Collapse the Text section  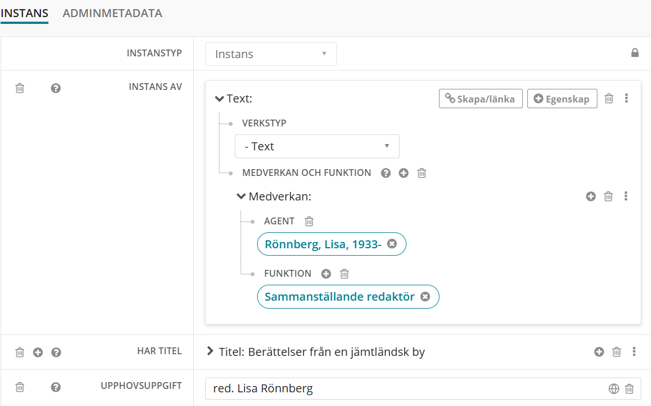click(x=219, y=99)
